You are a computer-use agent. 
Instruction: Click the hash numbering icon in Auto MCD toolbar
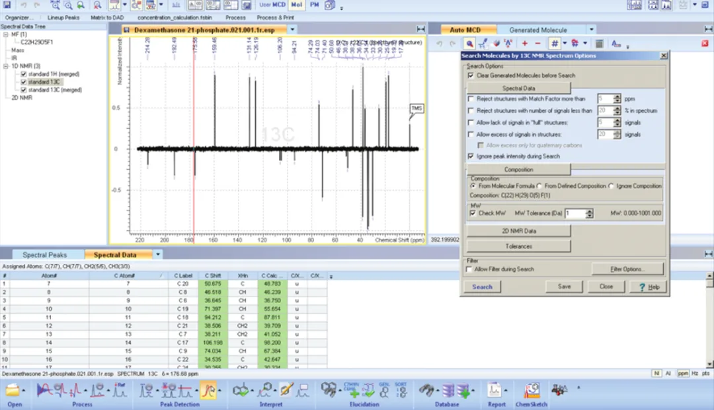coord(554,44)
